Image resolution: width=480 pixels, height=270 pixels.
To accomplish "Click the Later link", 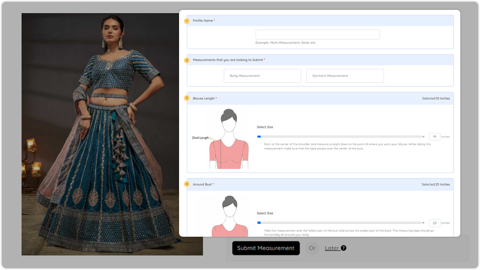I will click(331, 248).
